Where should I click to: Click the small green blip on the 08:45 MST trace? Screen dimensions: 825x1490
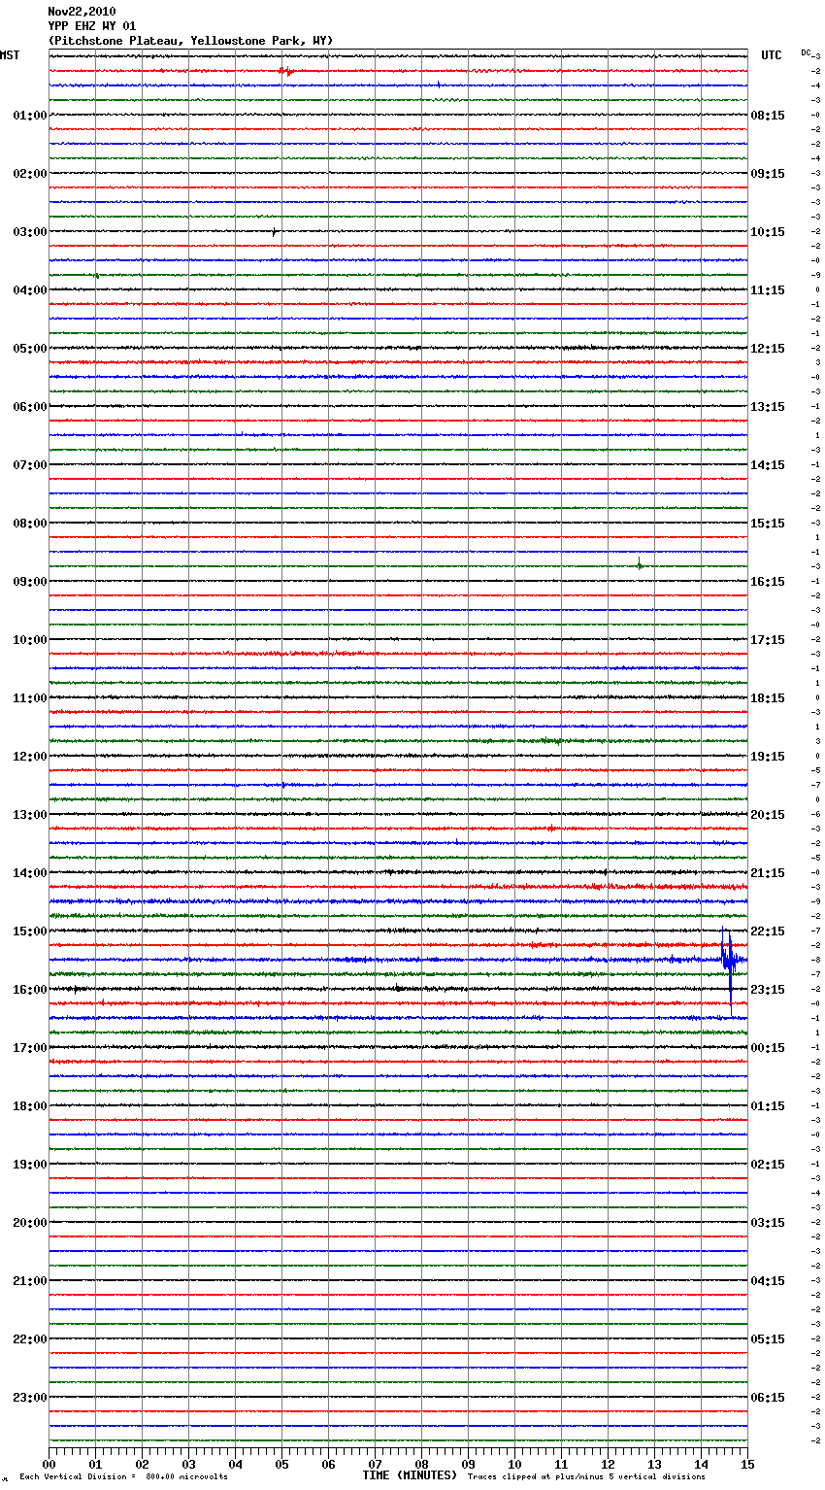[x=639, y=564]
